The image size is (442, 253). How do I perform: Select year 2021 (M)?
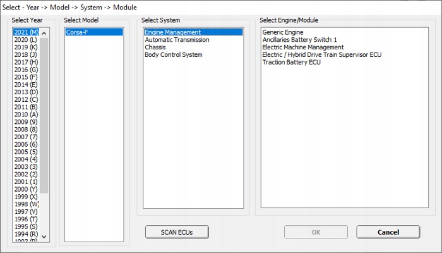coord(26,32)
